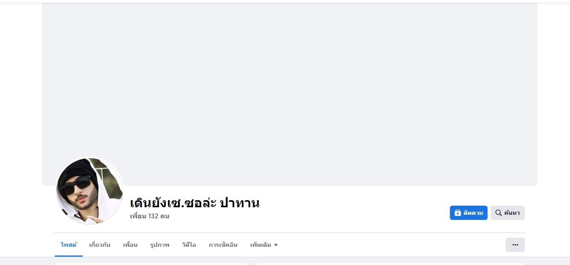Open the เกี่ยวกับ tab
The height and width of the screenshot is (265, 570).
tap(99, 245)
